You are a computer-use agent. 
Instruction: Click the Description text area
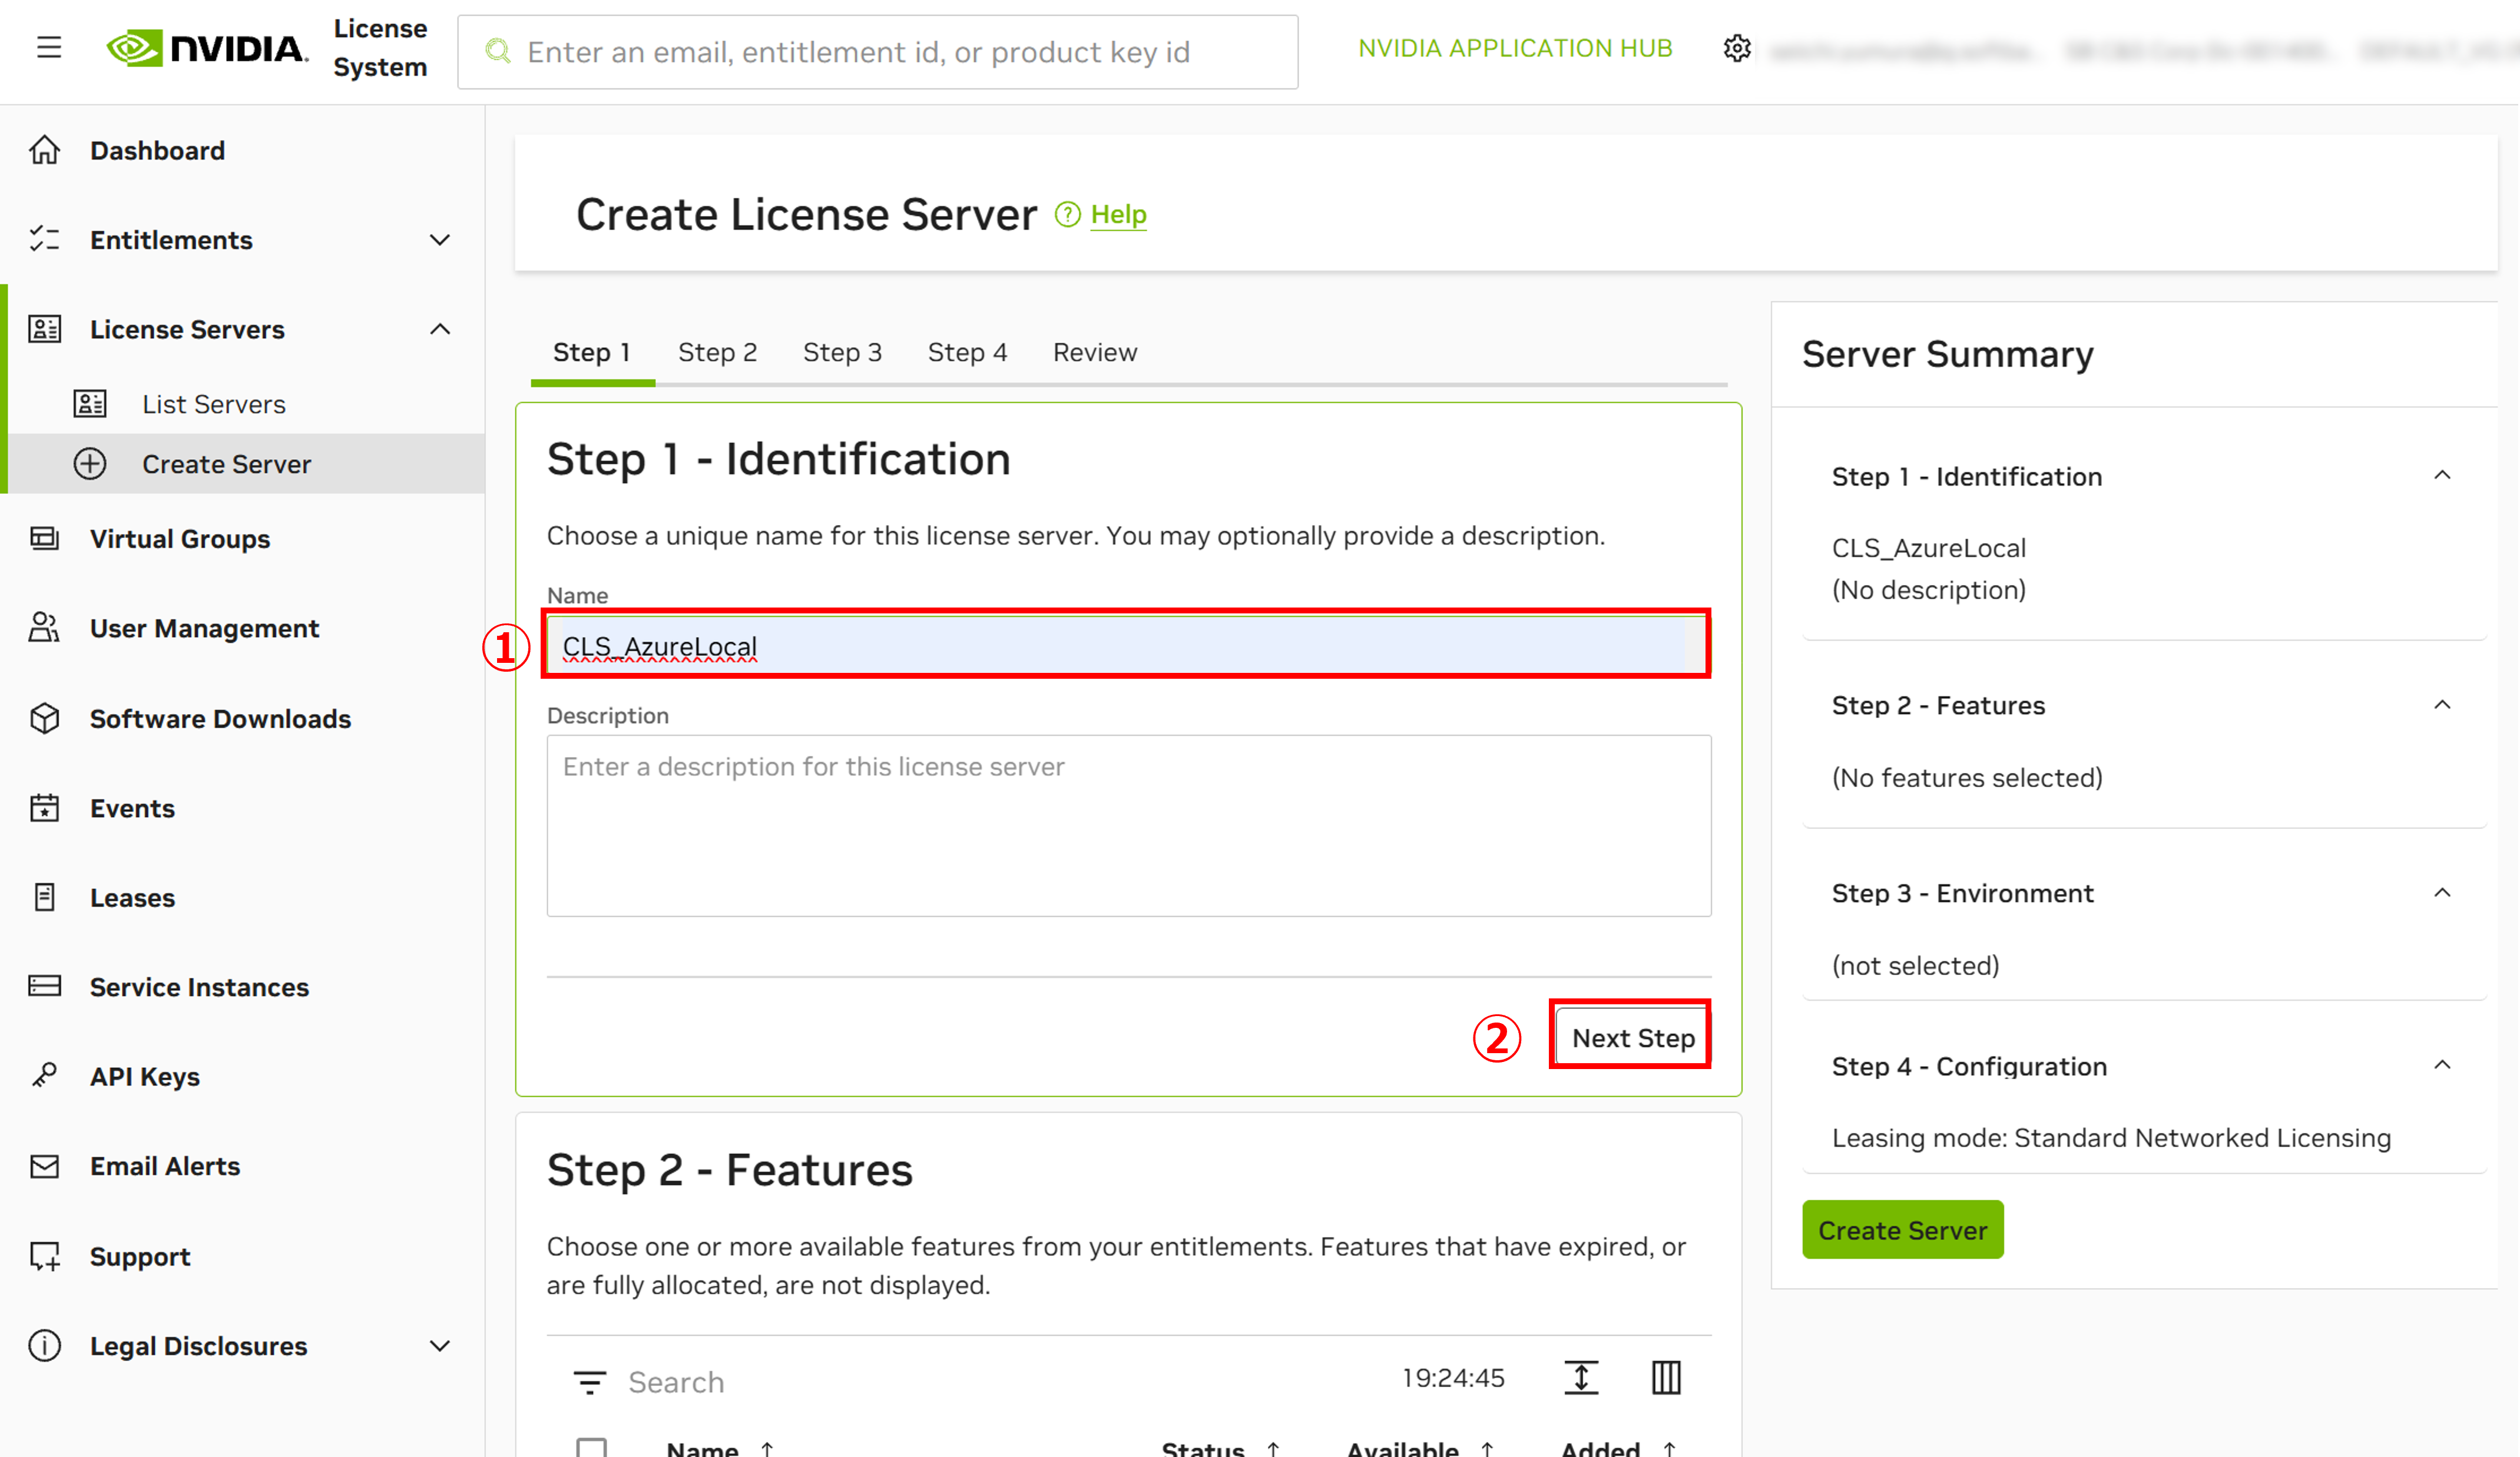[1128, 825]
